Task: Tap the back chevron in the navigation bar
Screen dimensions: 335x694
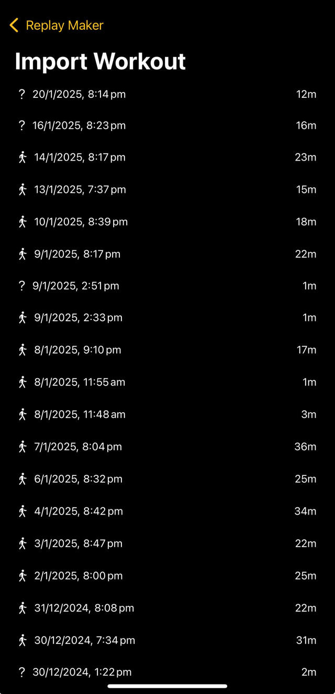Action: (x=14, y=25)
